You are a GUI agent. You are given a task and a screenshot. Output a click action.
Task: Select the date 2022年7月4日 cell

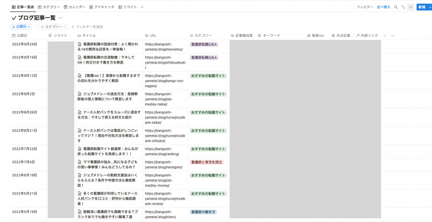(x=28, y=165)
